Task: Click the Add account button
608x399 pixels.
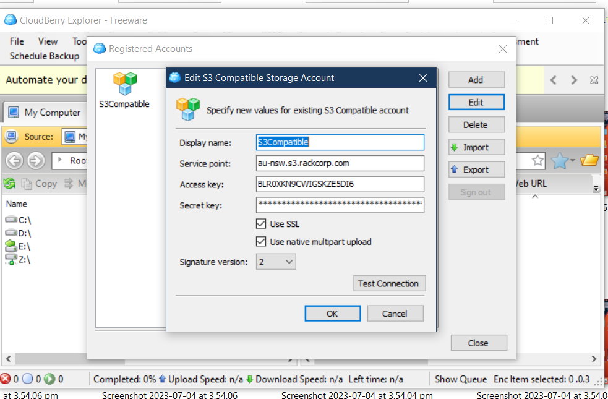Action: [476, 80]
